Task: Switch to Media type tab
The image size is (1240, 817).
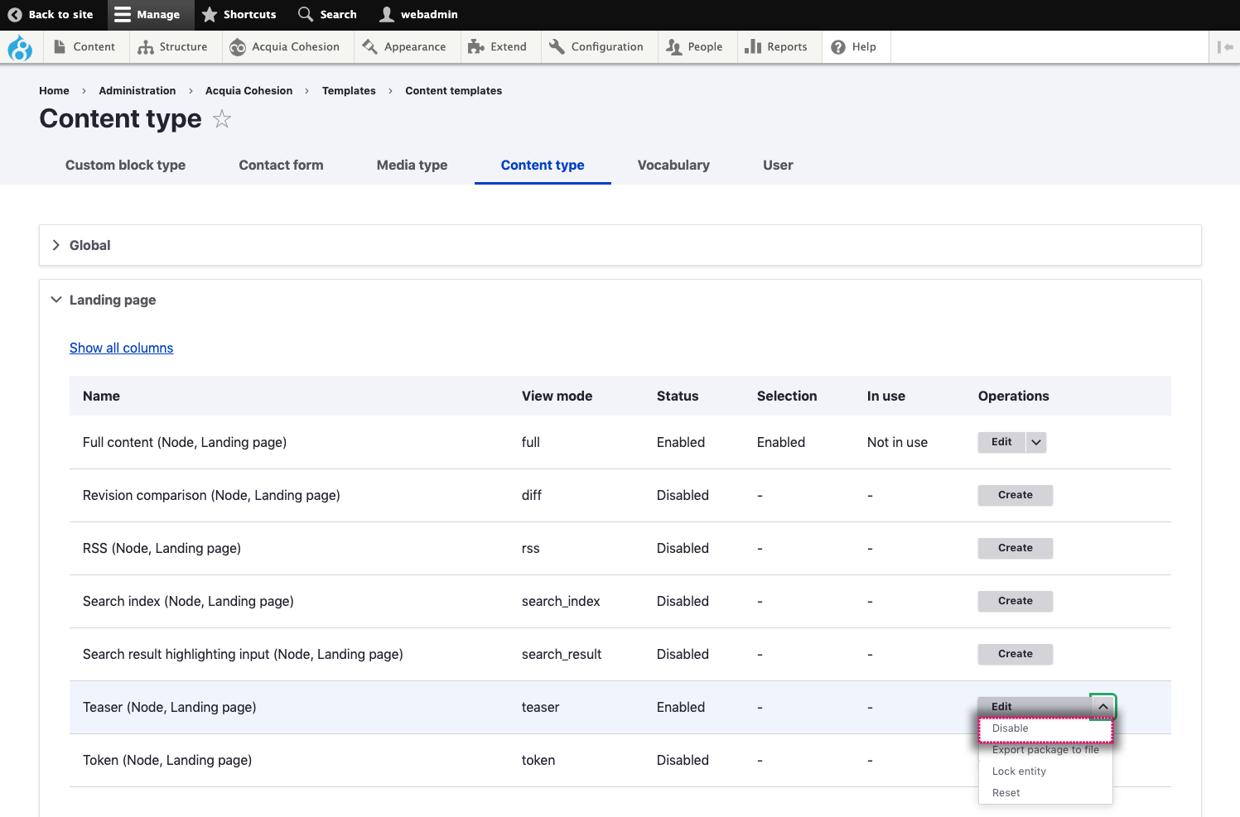Action: click(x=412, y=166)
